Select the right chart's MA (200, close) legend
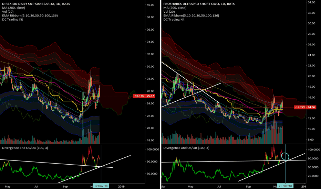 click(175, 8)
